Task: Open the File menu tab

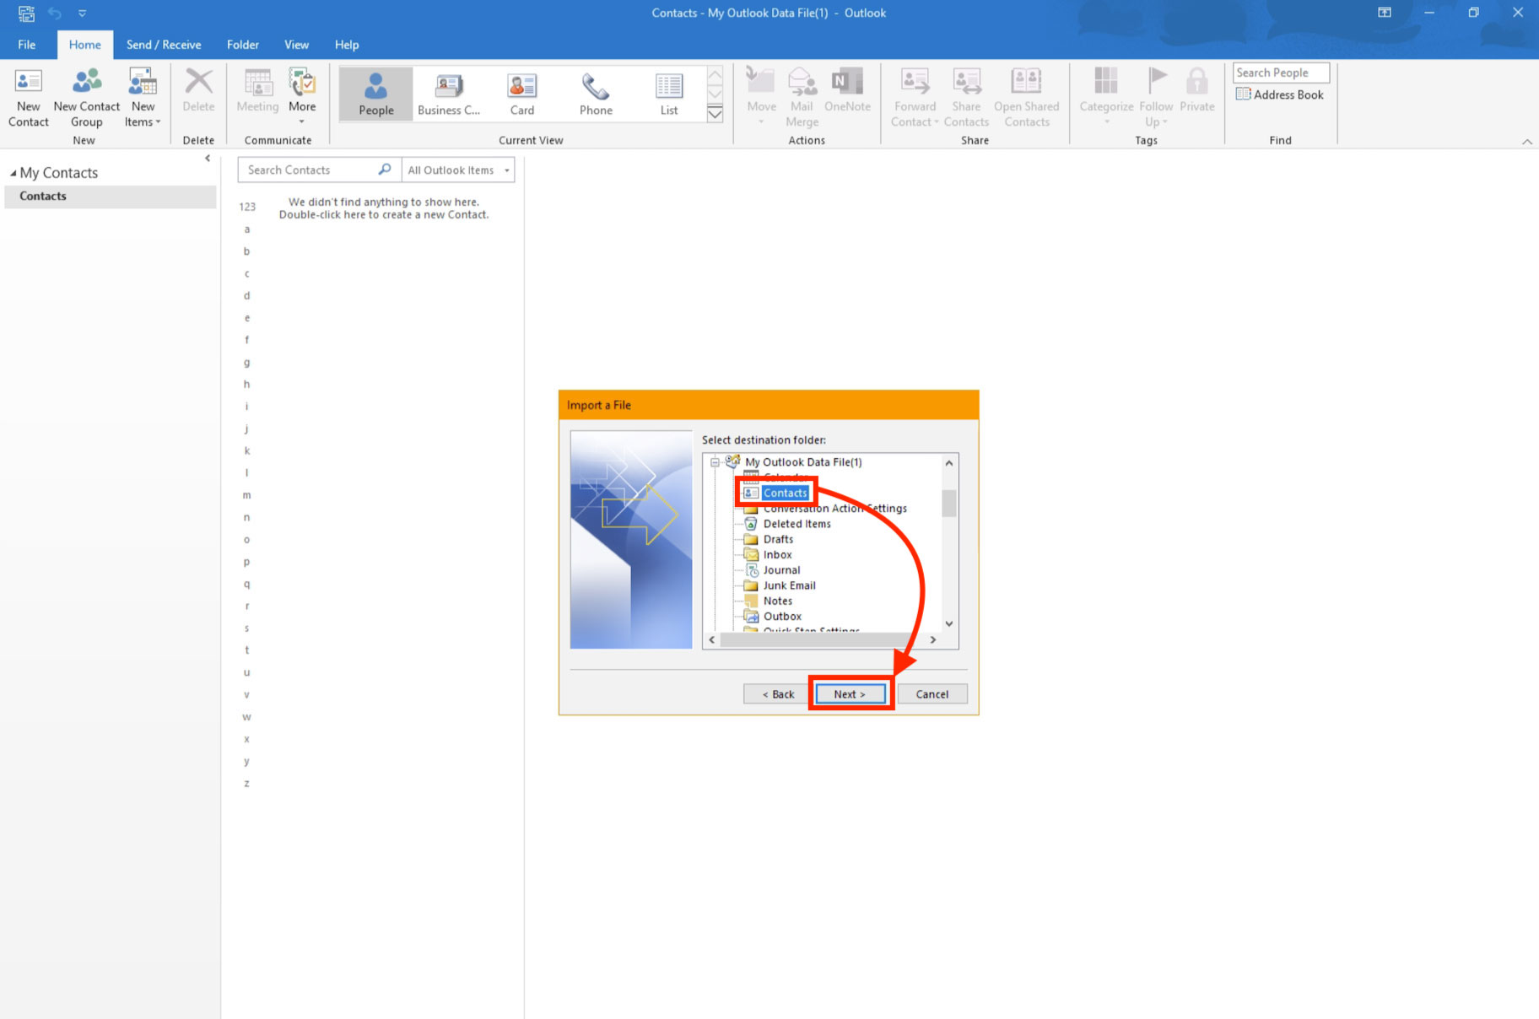Action: click(x=27, y=45)
